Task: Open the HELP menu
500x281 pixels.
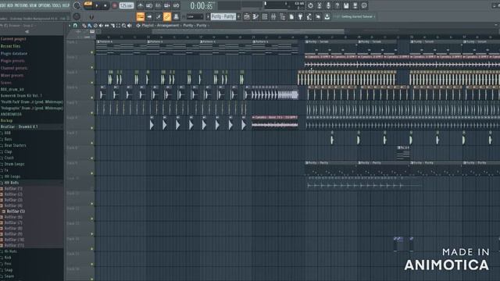Action: 66,5
